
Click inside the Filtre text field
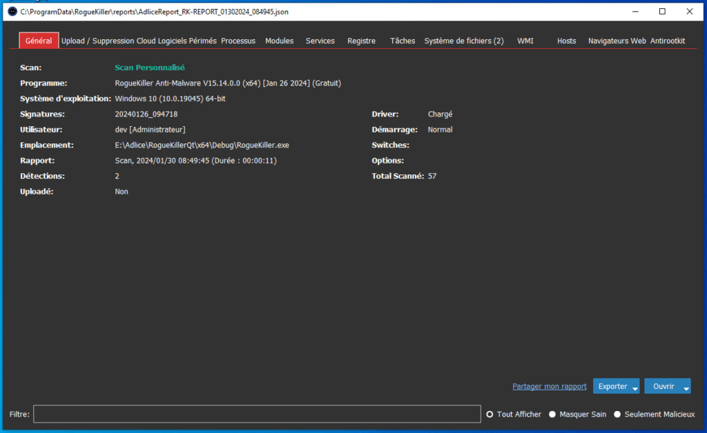(x=257, y=414)
